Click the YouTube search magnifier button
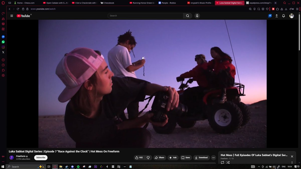Image resolution: width=301 pixels, height=169 pixels. (188, 16)
